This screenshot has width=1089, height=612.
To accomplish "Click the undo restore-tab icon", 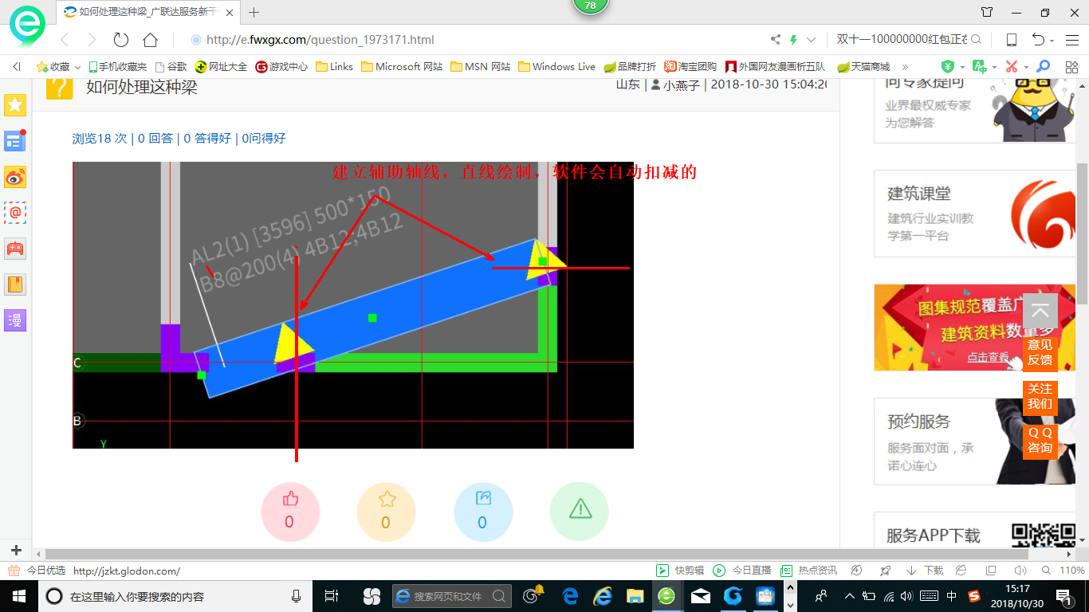I will tap(1038, 40).
